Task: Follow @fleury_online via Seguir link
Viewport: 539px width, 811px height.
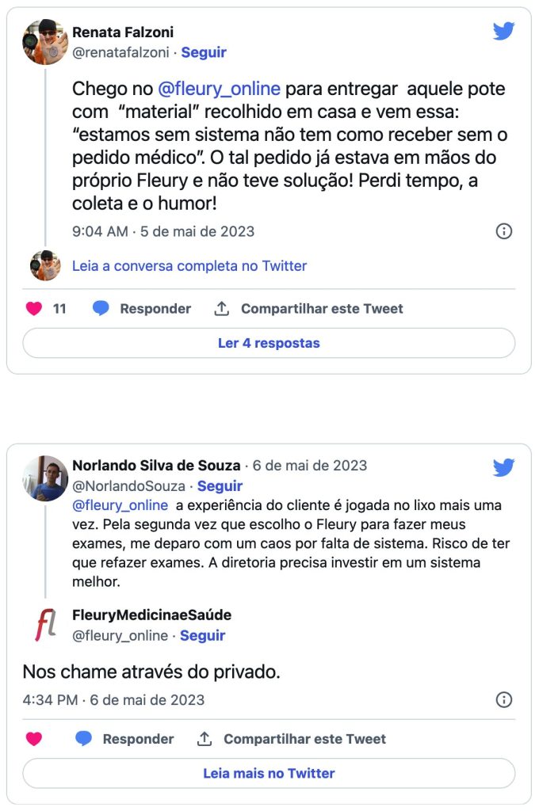Action: click(203, 635)
